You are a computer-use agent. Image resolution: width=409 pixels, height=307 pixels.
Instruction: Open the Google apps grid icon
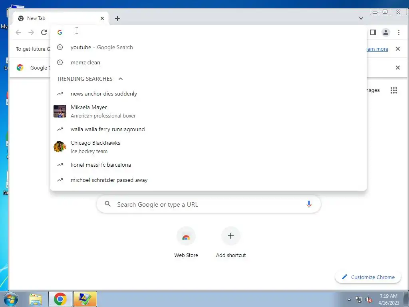[393, 90]
